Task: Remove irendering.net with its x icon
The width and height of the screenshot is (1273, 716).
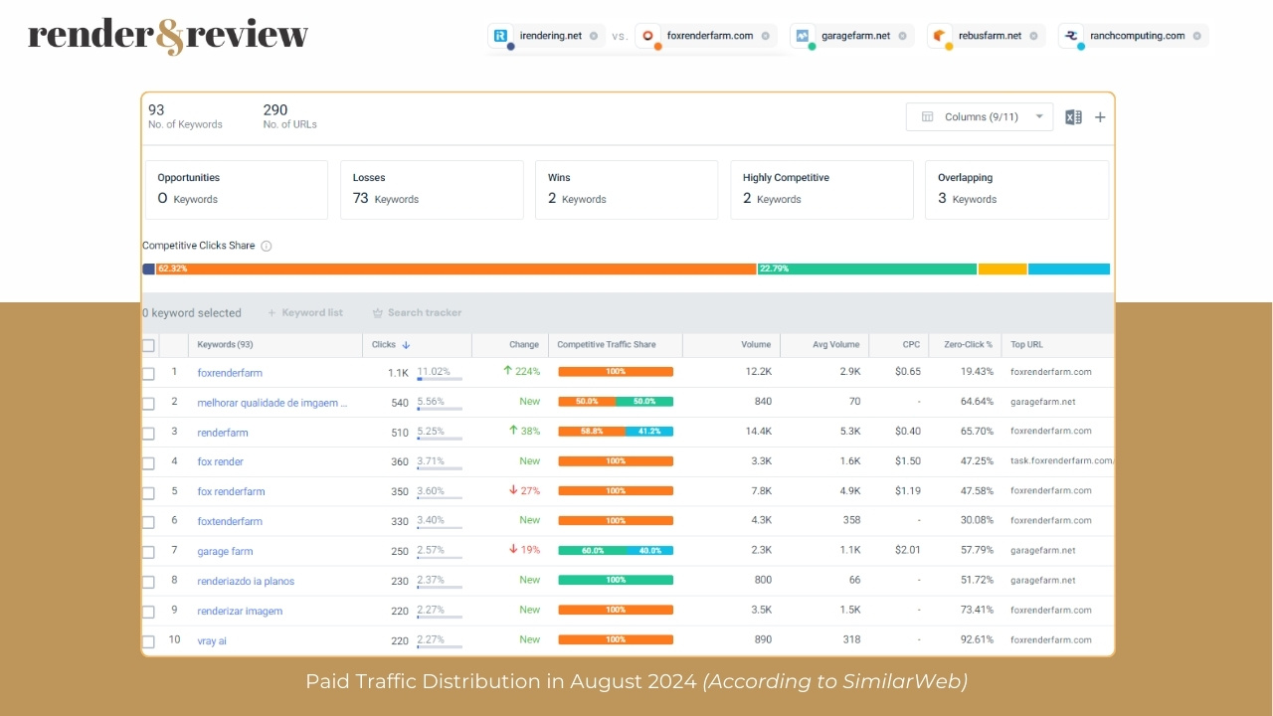Action: tap(594, 36)
